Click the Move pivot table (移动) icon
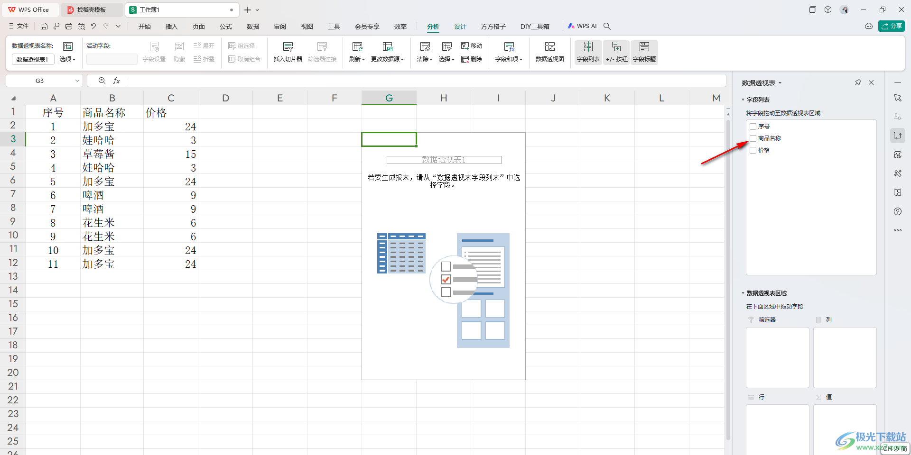Screen dimensions: 911x455 (472, 46)
